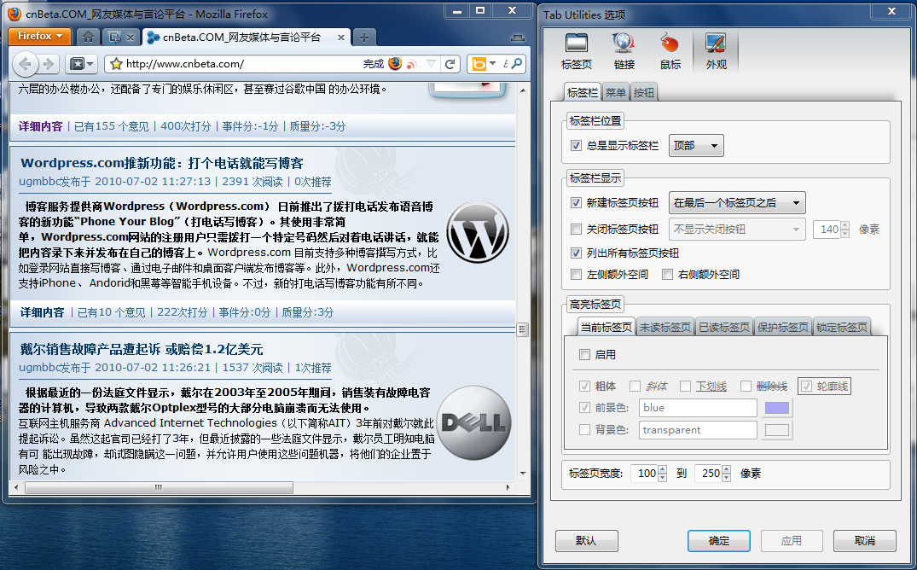917x570 pixels.
Task: Click 已有155 个意见 link
Action: [112, 126]
